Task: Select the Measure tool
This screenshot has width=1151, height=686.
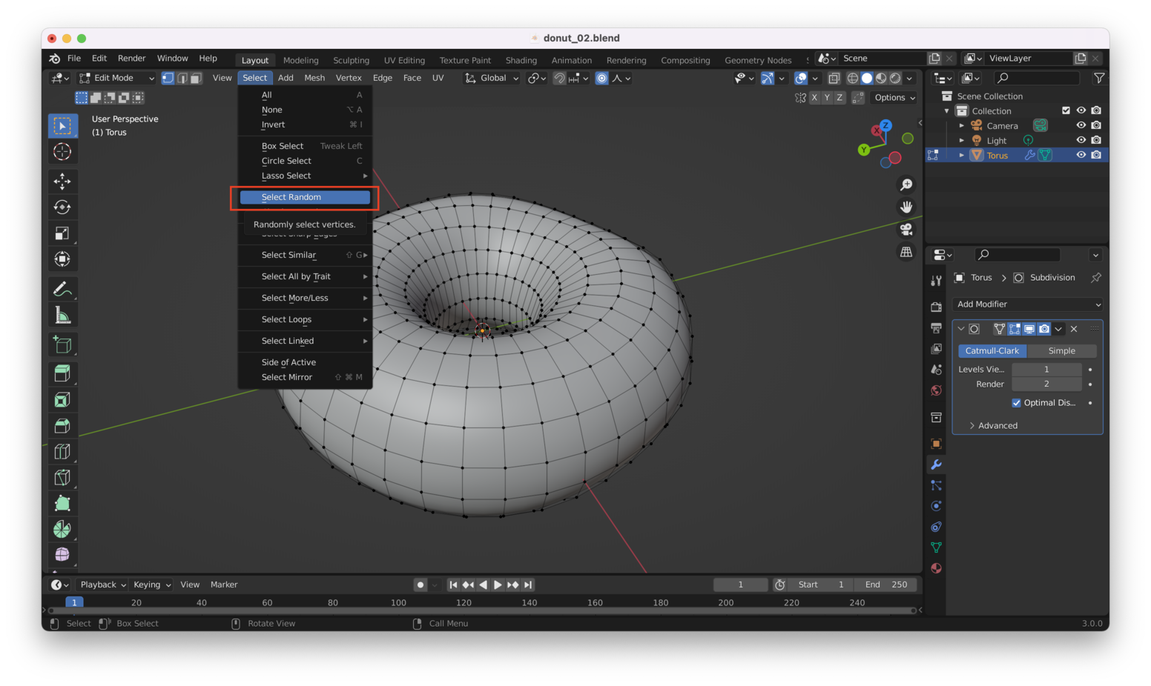Action: click(62, 316)
